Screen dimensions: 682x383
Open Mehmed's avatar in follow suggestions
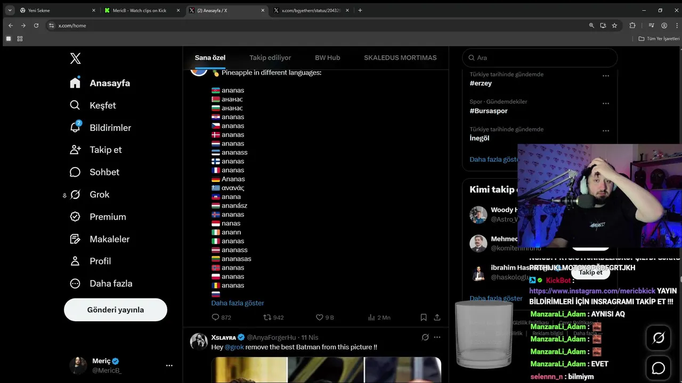pos(478,244)
